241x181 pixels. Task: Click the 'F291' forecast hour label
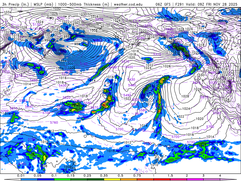click(x=180, y=4)
